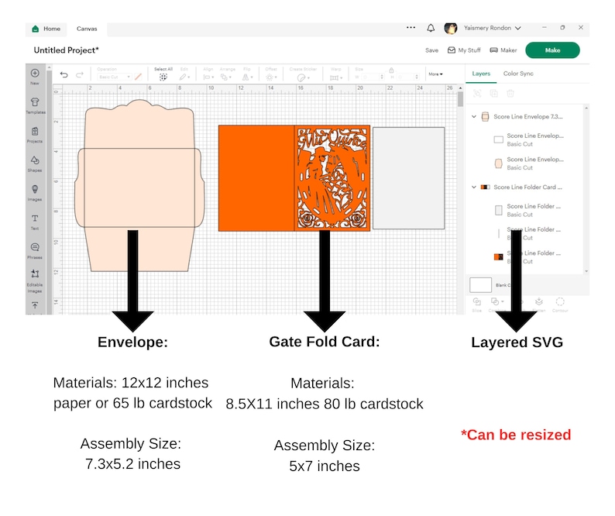Open the Projects sidebar icon
This screenshot has height=516, width=615.
pyautogui.click(x=35, y=134)
